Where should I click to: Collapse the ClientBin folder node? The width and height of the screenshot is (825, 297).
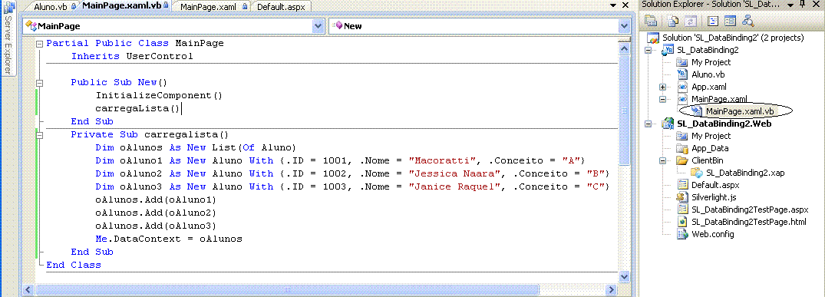coord(662,160)
